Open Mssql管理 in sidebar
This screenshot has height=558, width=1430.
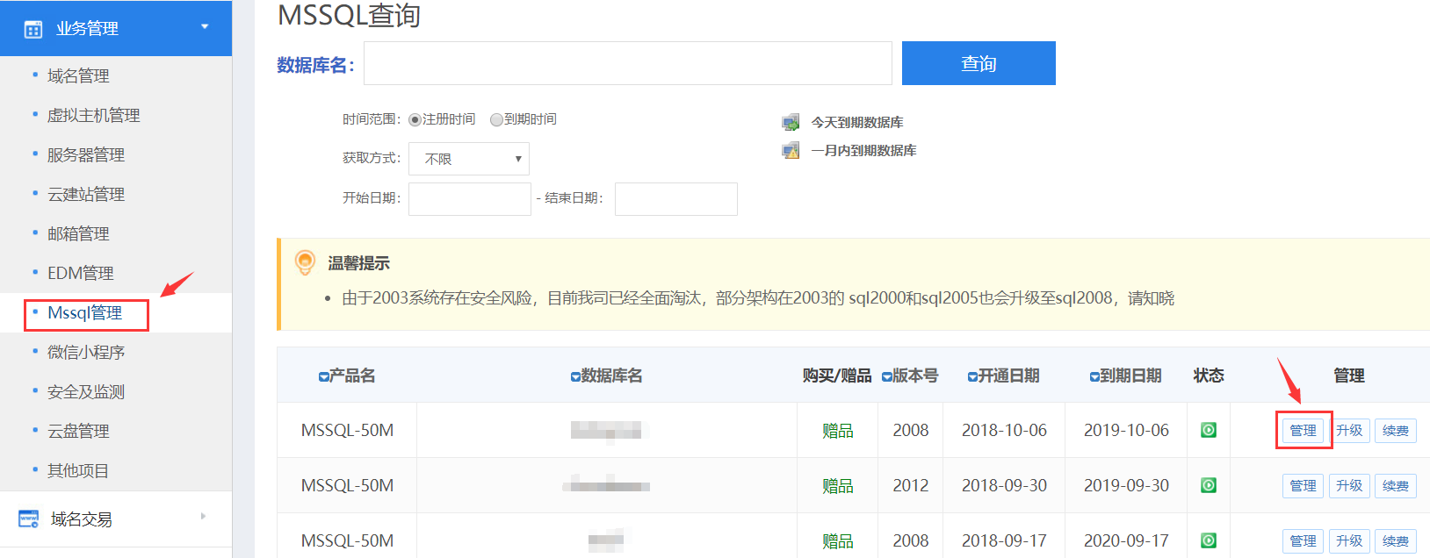pyautogui.click(x=85, y=313)
